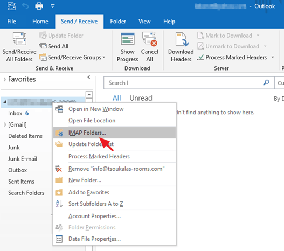This screenshot has height=251, width=284.
Task: Open the Junk E-mail folder
Action: [x=23, y=159]
